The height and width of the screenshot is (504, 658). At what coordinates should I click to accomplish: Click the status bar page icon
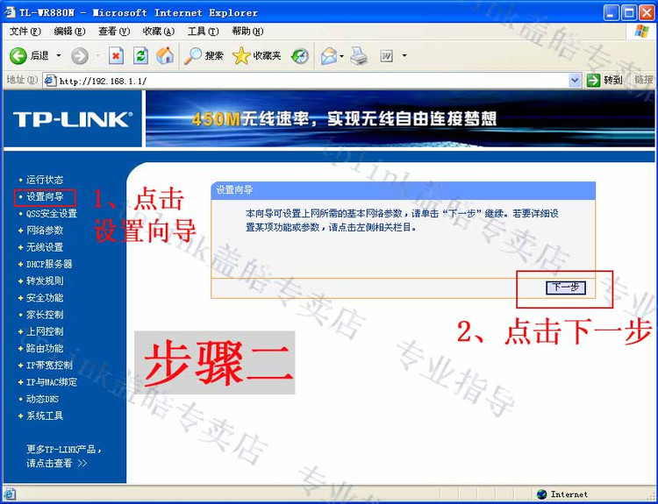click(x=10, y=494)
